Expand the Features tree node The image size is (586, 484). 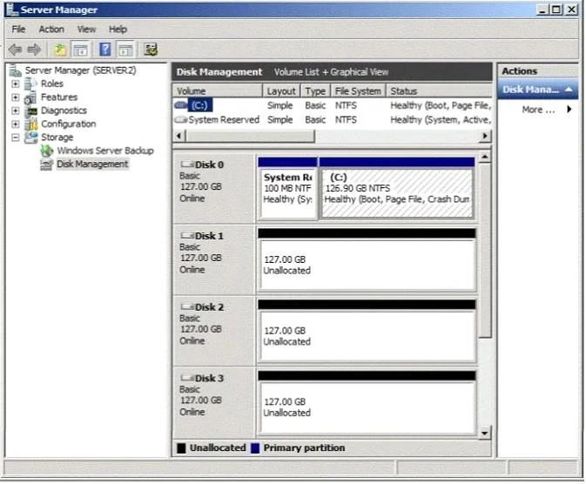pyautogui.click(x=16, y=97)
